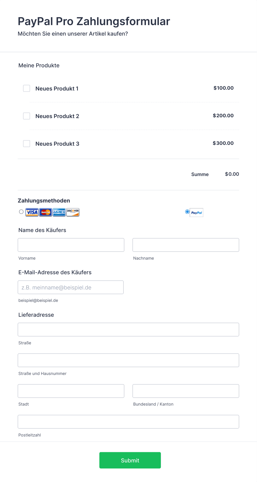Click the Straße address field
This screenshot has height=482, width=257.
(128, 329)
